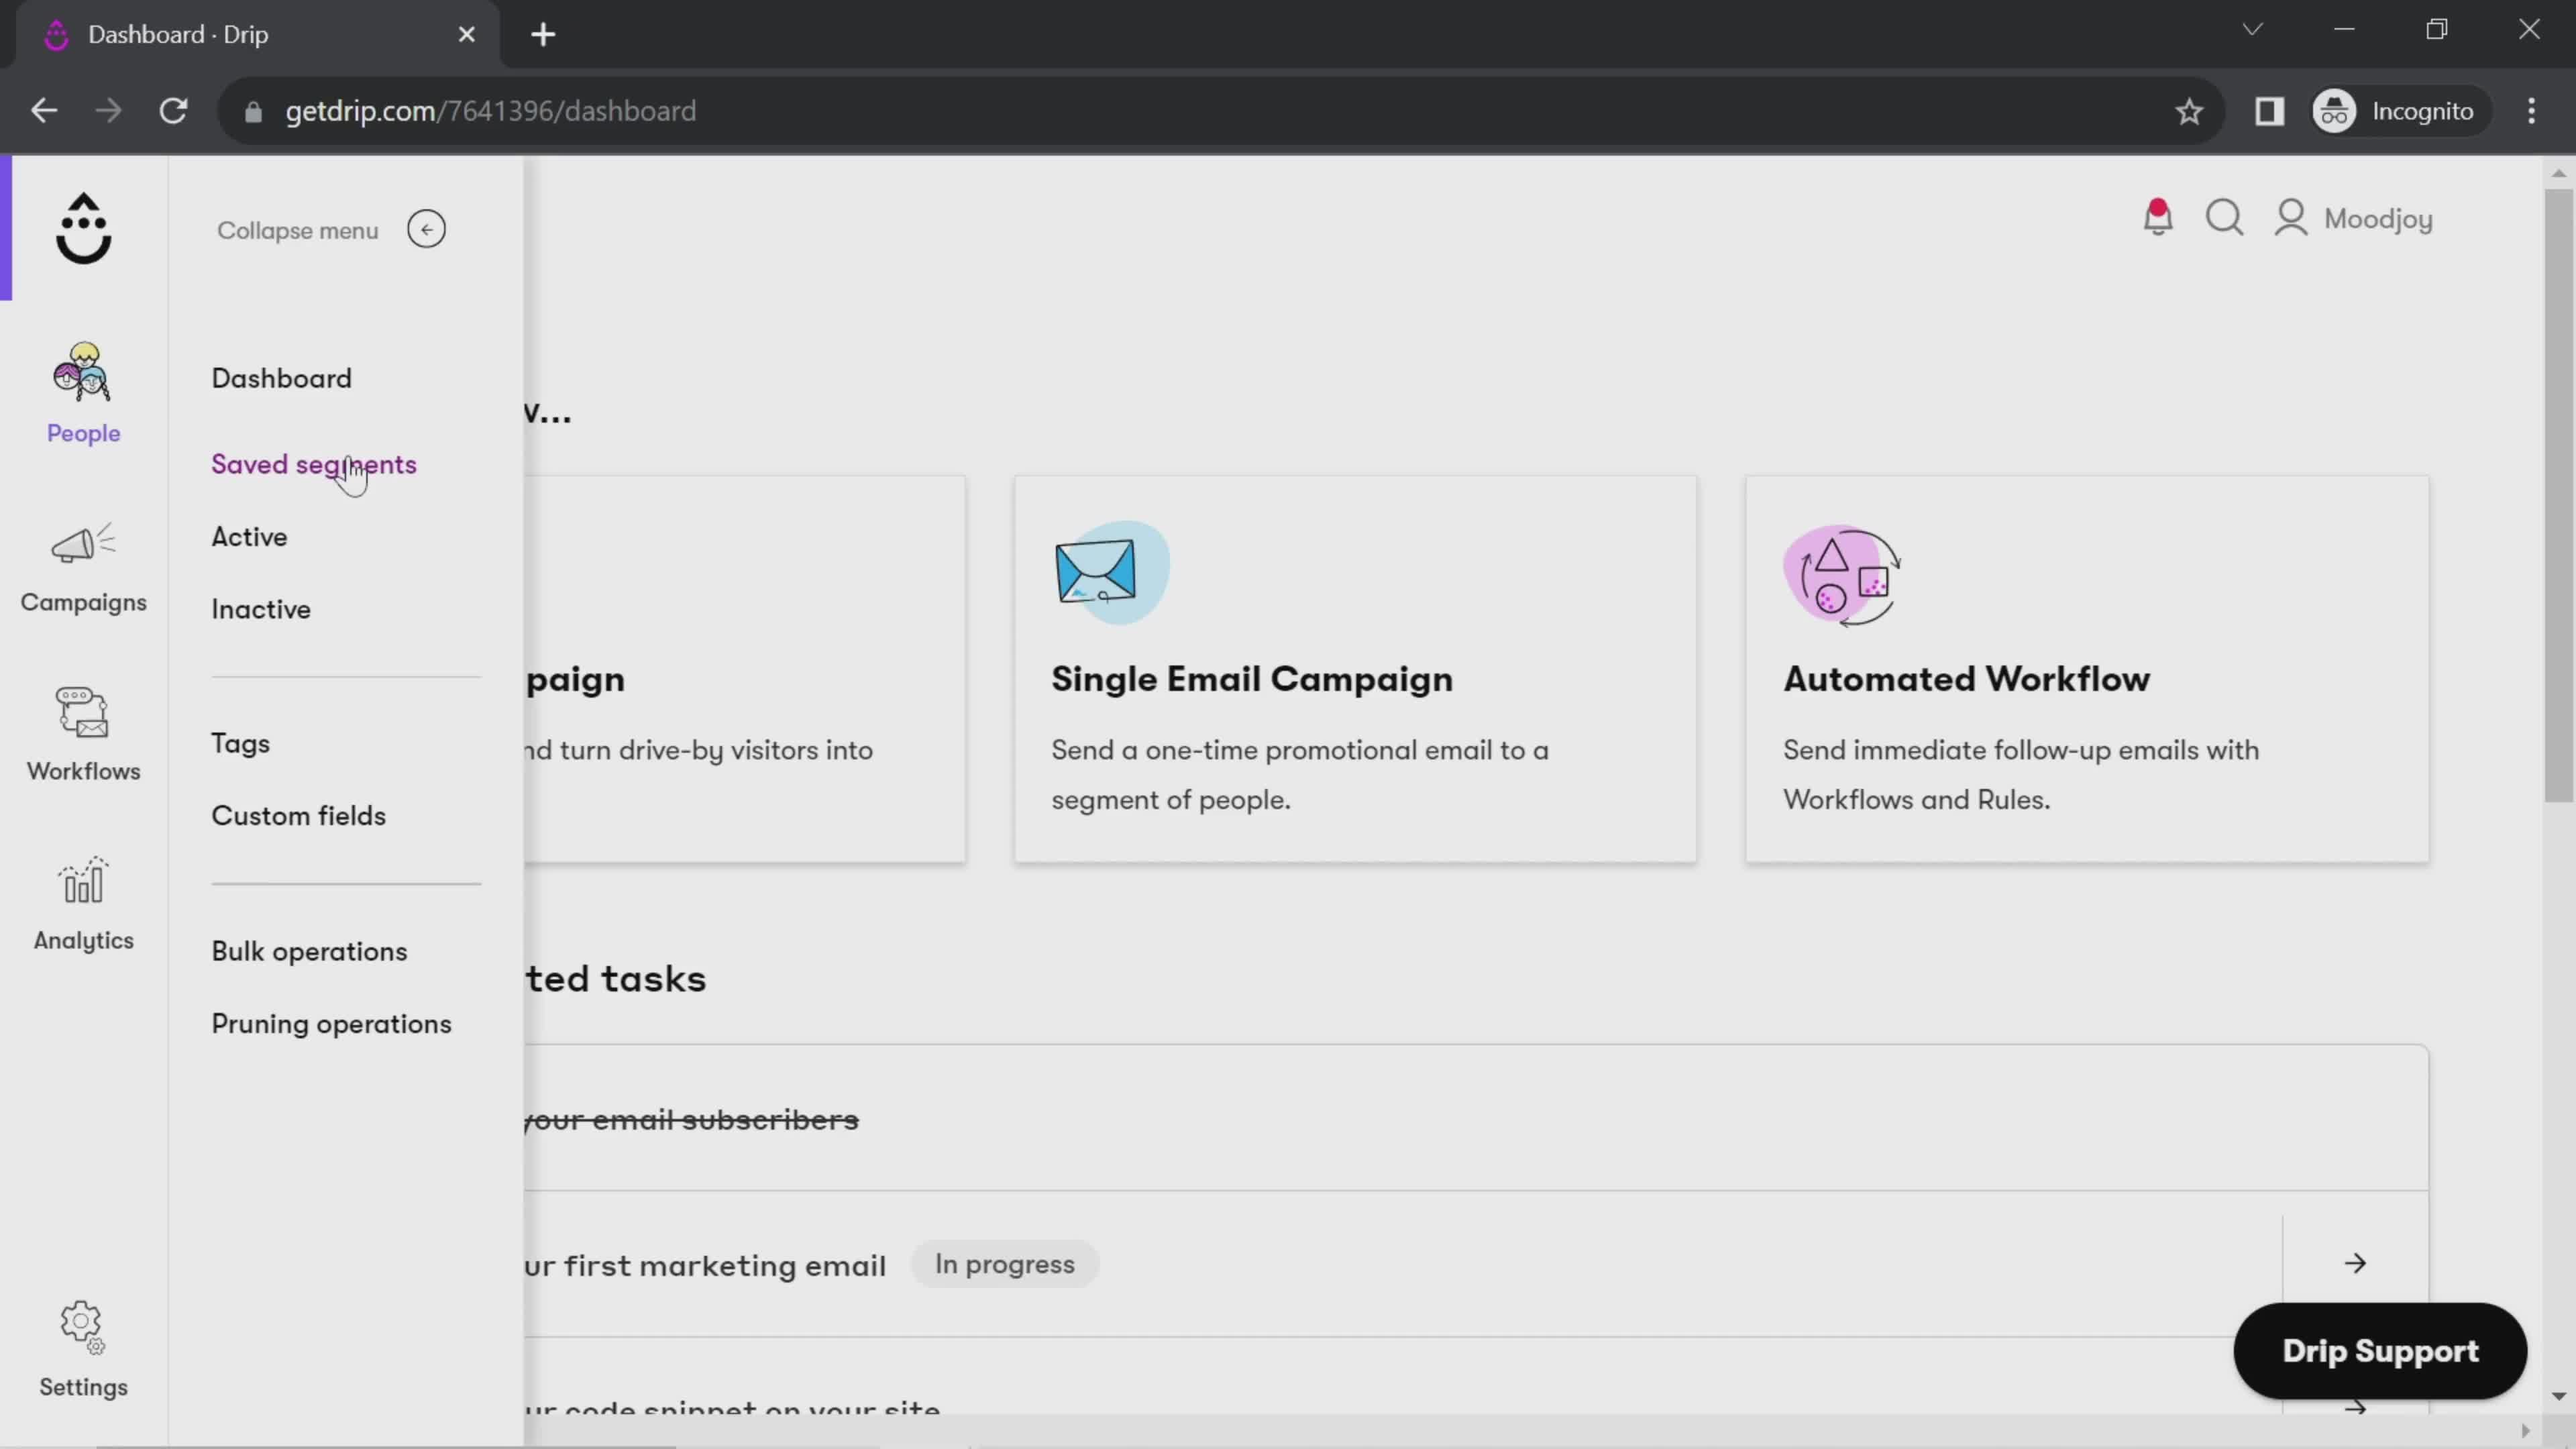Click the notification bell icon
This screenshot has width=2576, height=1449.
(x=2159, y=217)
